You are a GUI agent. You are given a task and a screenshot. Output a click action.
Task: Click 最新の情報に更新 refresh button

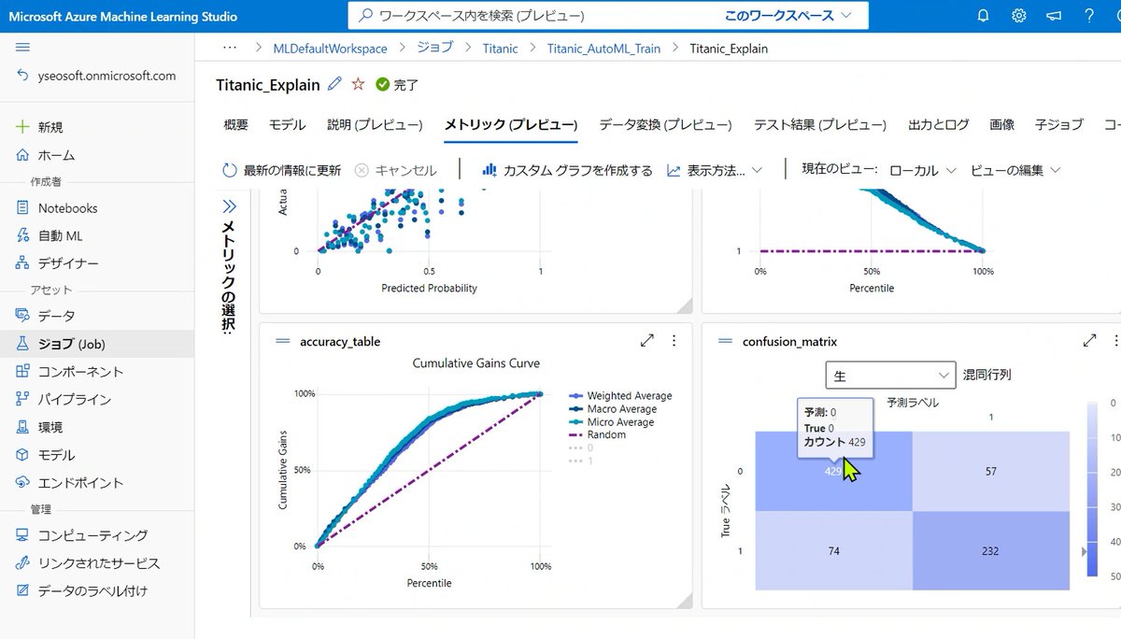281,170
